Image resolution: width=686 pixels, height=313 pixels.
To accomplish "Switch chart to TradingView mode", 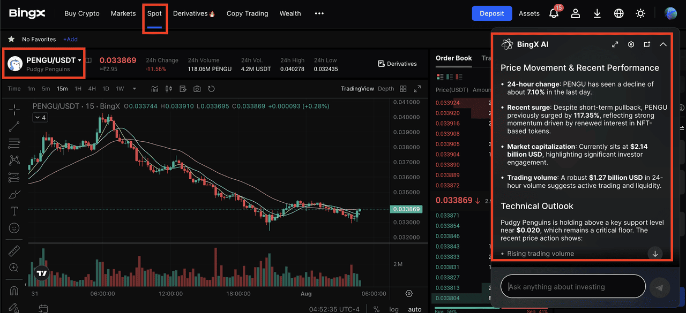I will click(357, 89).
